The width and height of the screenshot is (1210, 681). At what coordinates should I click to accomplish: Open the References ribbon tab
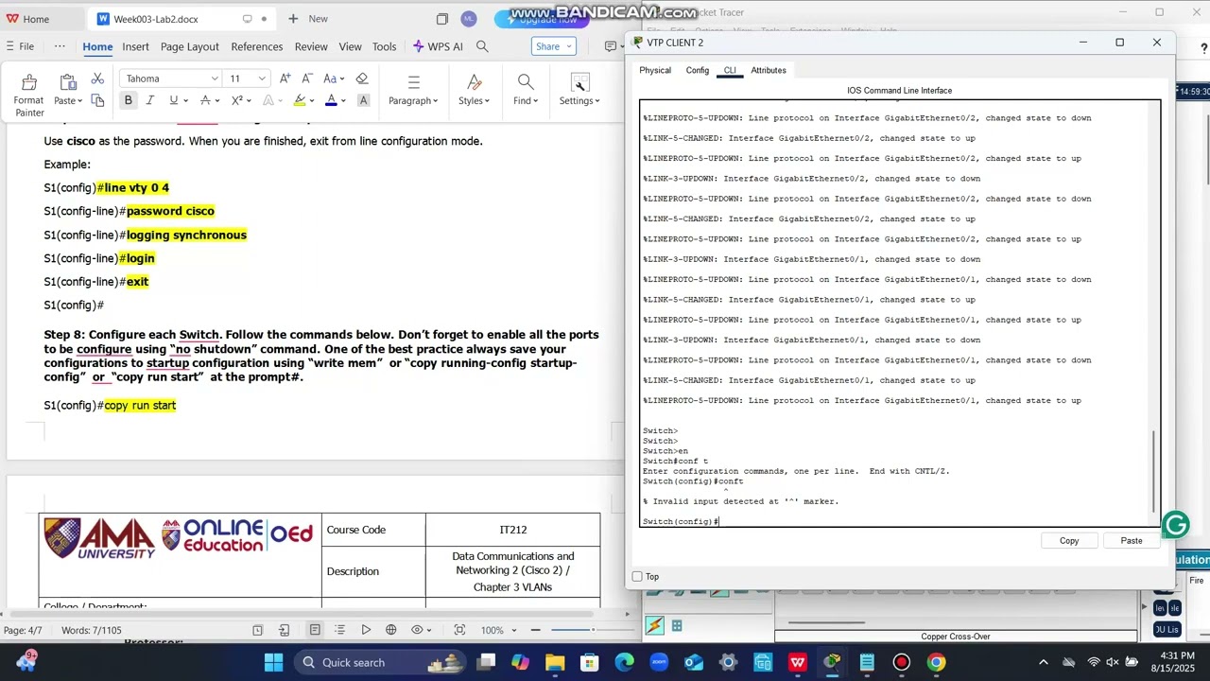[x=257, y=46]
